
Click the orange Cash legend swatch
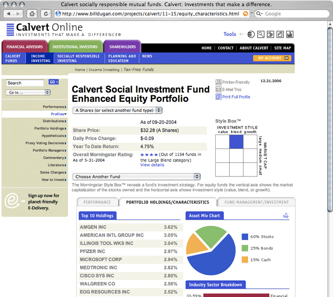point(245,260)
